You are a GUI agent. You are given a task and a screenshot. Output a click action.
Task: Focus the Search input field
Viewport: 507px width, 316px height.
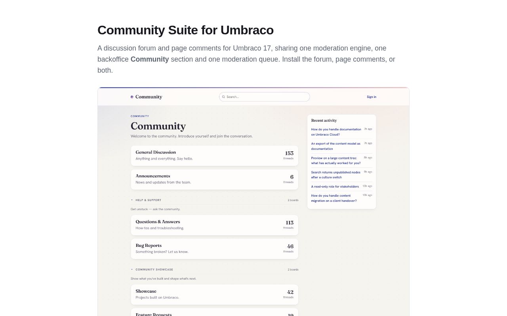click(264, 97)
